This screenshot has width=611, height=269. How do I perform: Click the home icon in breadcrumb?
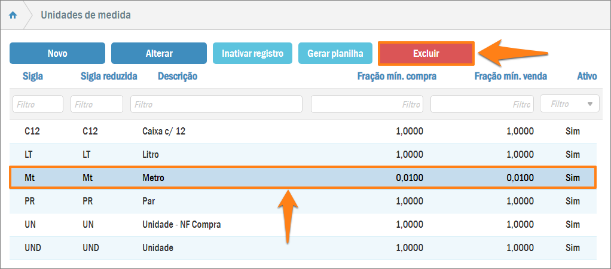click(x=13, y=15)
